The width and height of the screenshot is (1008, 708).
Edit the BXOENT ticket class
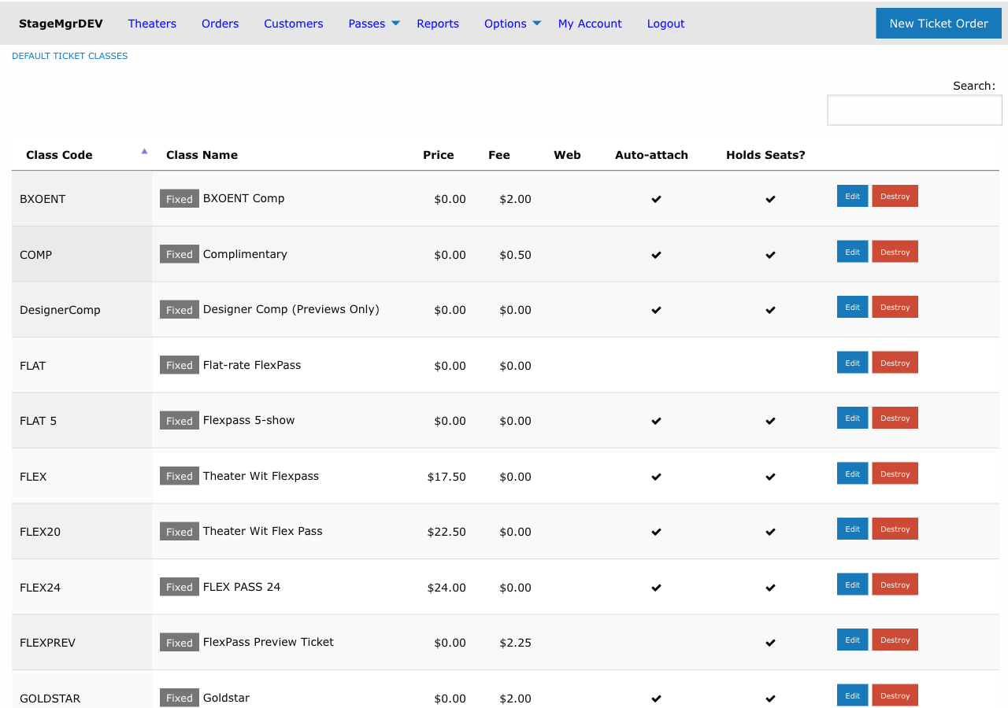pos(852,196)
